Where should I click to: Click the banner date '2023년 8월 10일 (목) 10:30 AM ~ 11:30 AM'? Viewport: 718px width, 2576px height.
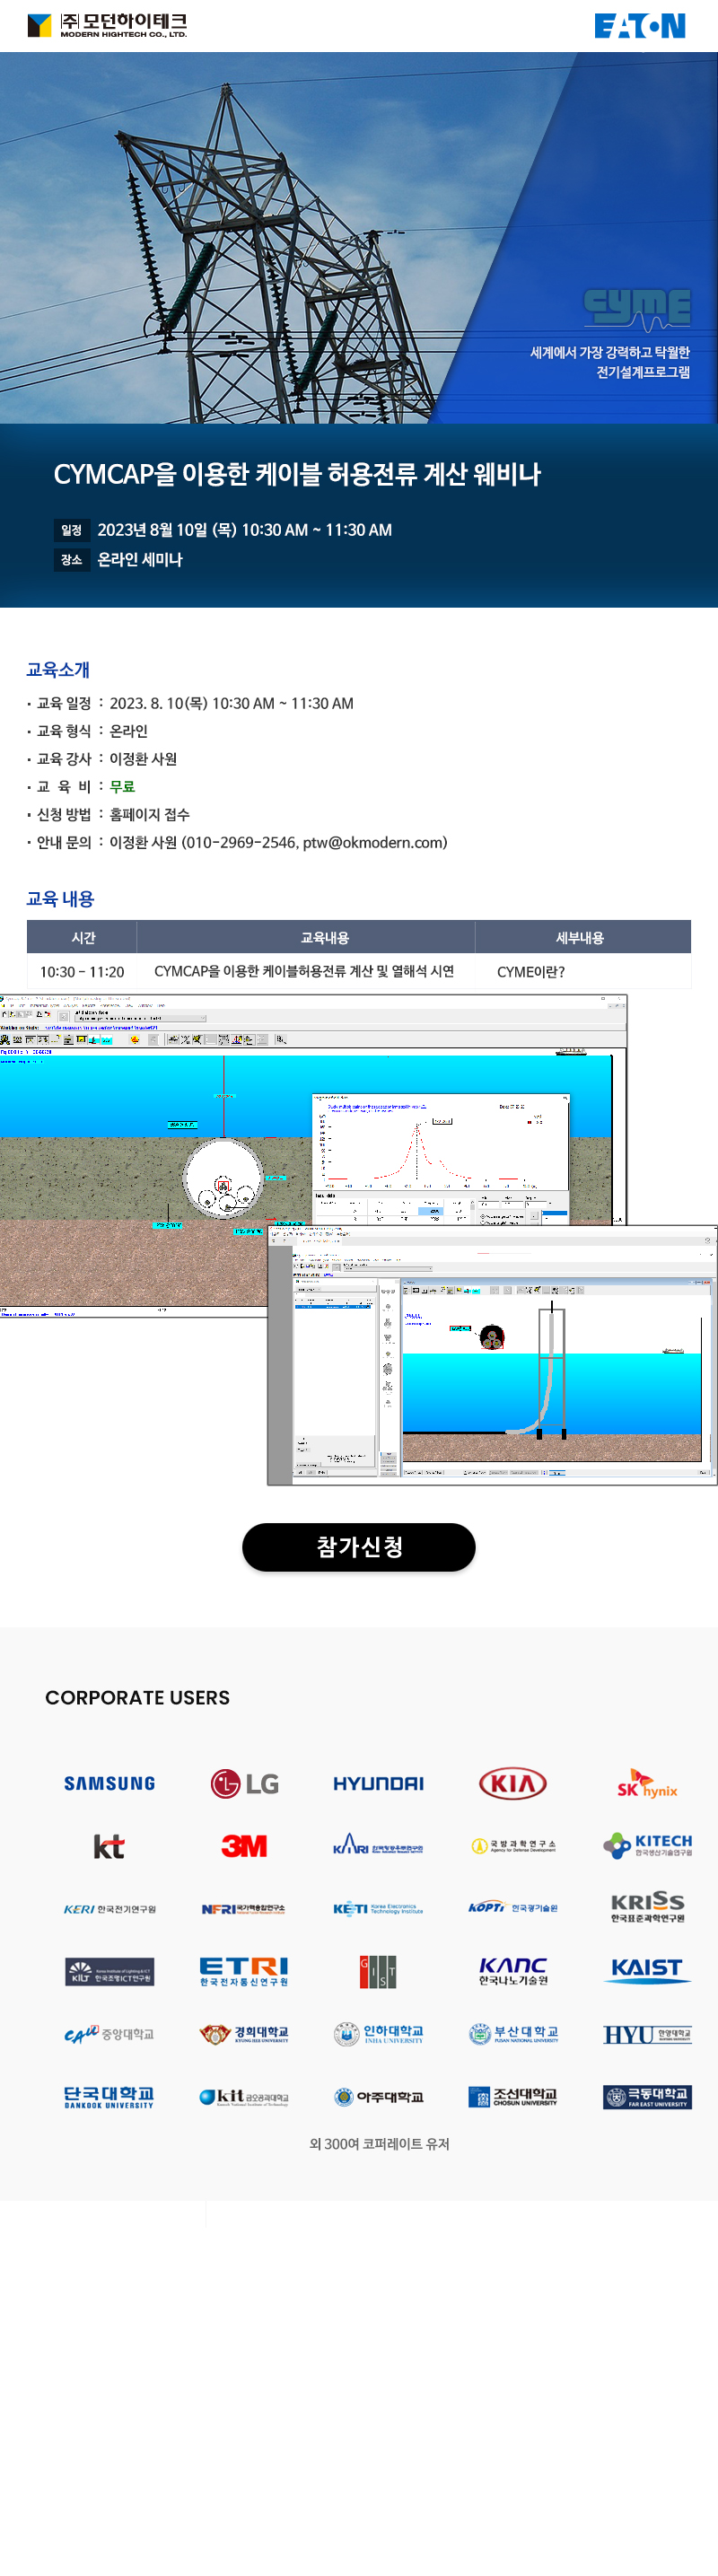pyautogui.click(x=244, y=530)
